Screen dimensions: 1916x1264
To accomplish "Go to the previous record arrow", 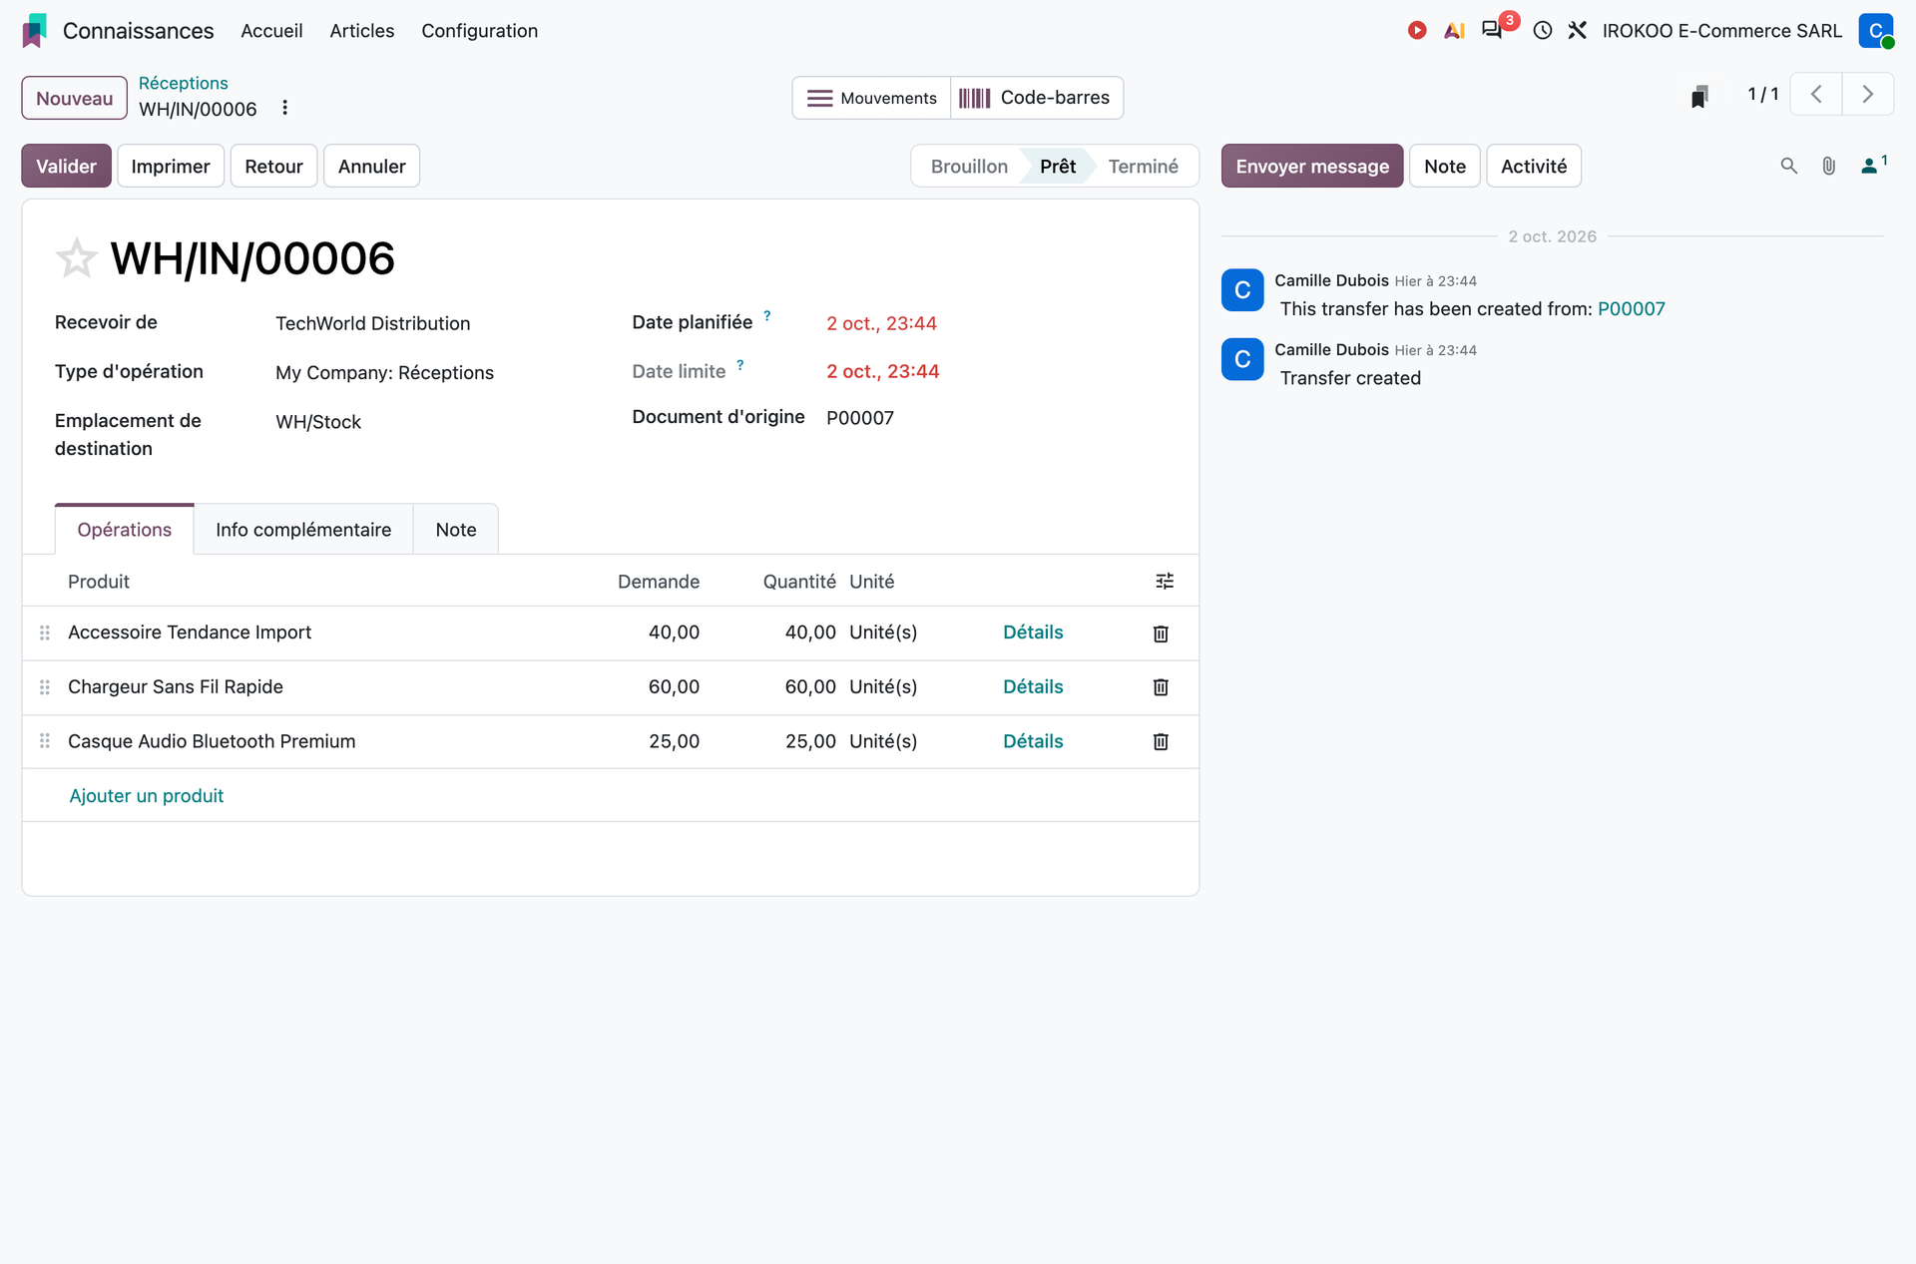I will (1816, 95).
